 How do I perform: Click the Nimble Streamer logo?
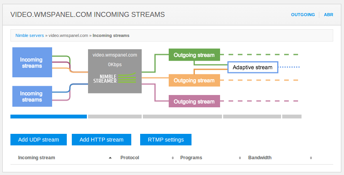point(115,78)
